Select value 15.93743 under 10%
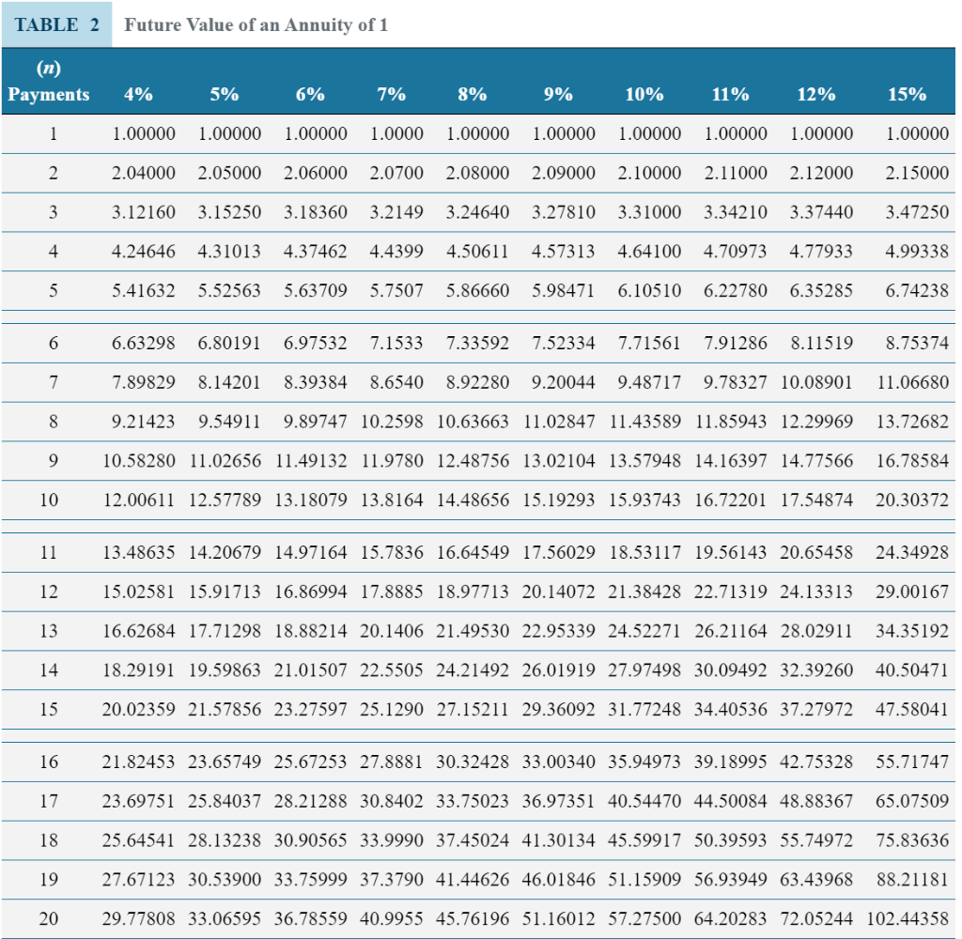 [644, 500]
